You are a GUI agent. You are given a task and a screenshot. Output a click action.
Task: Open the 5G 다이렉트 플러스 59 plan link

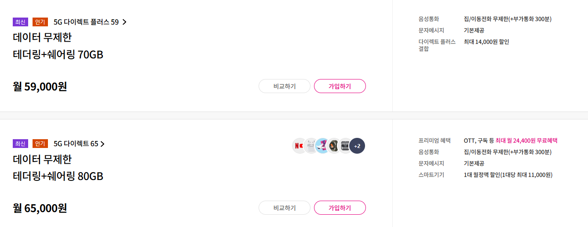[90, 22]
